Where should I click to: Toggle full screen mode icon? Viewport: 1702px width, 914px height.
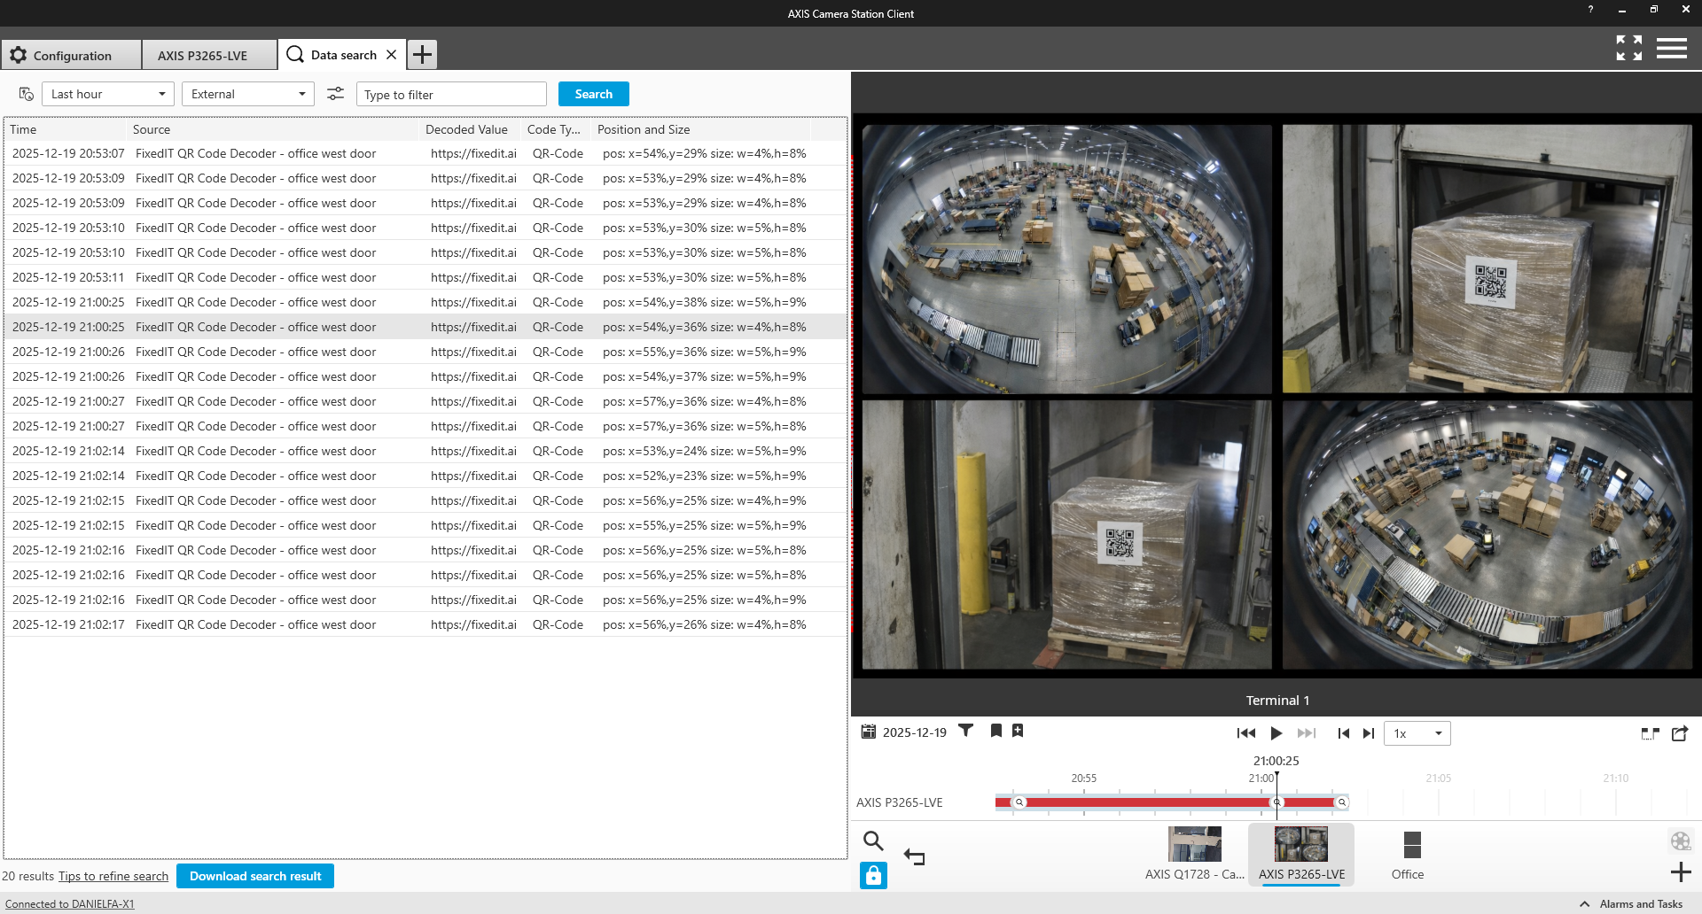coord(1629,48)
